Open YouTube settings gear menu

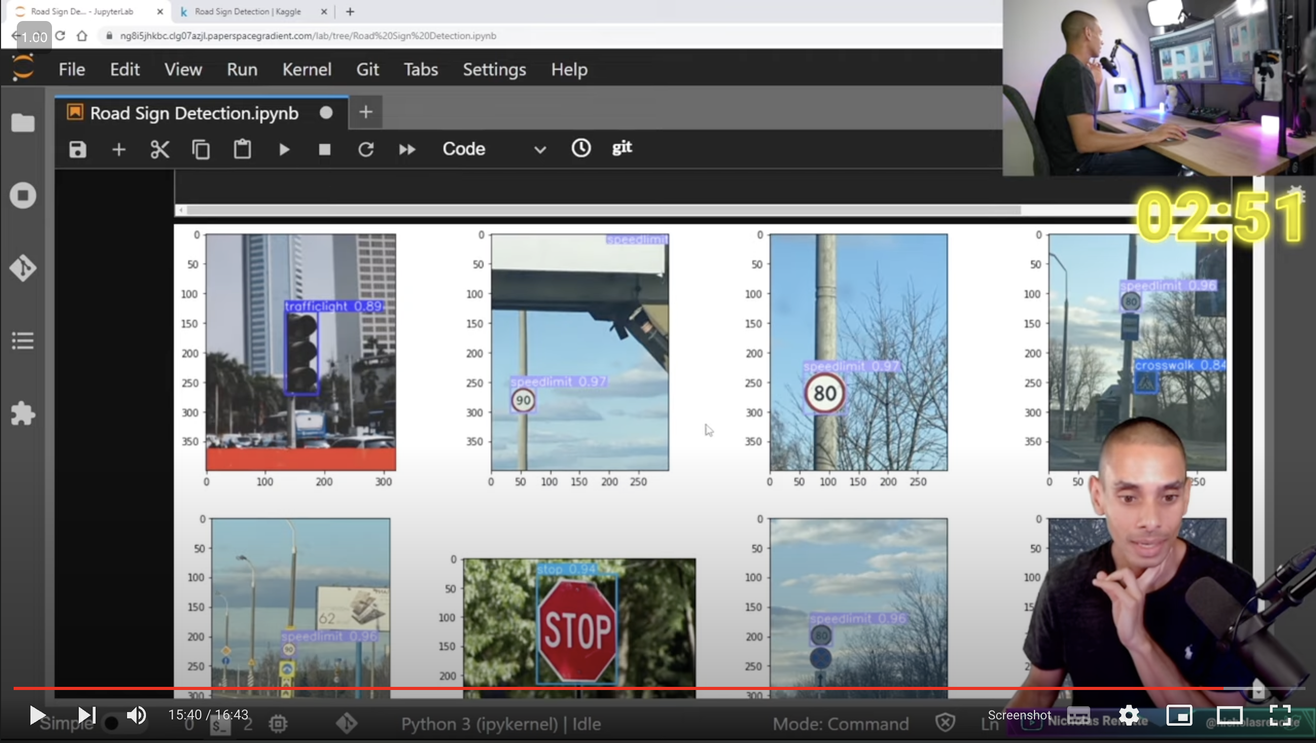[x=1129, y=715]
